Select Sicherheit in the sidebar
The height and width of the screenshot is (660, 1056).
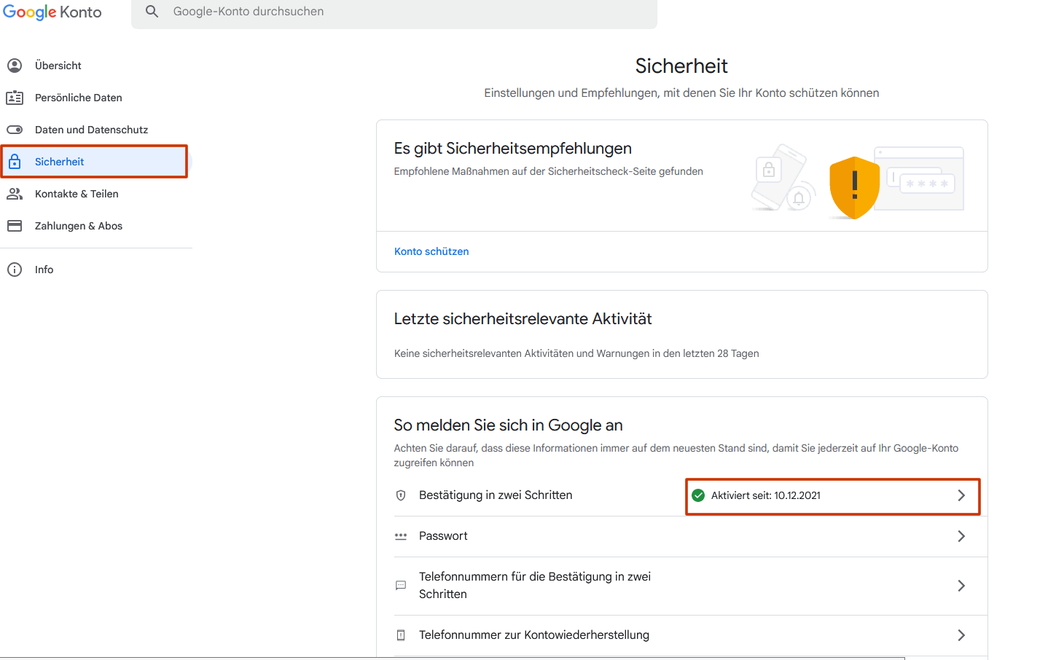(x=95, y=162)
